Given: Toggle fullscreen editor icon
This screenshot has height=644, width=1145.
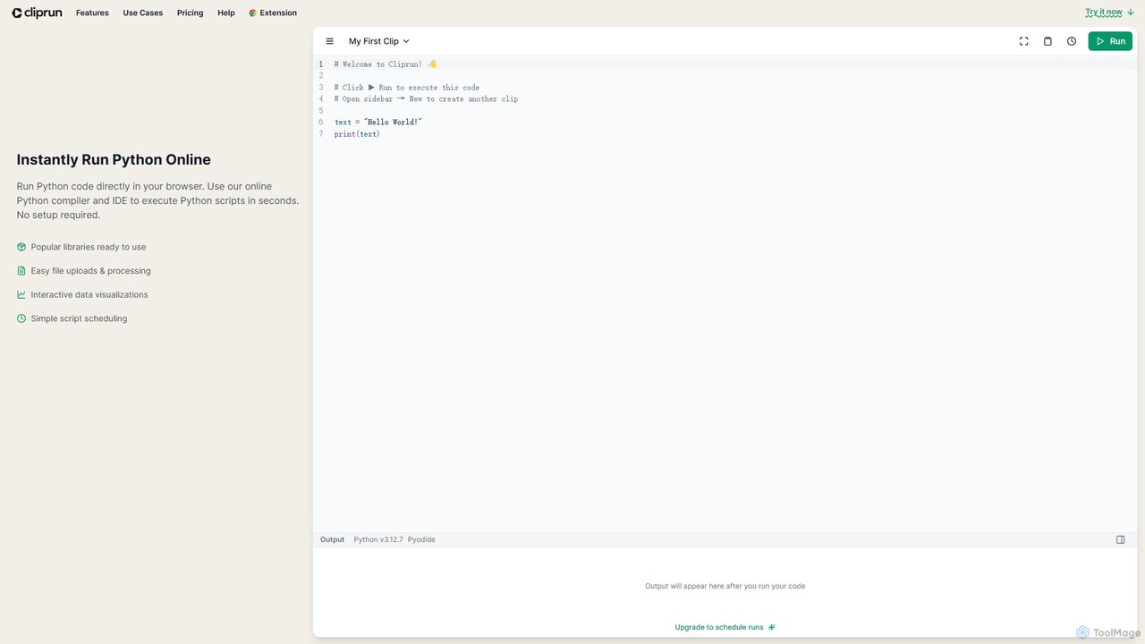Looking at the screenshot, I should click(1024, 41).
